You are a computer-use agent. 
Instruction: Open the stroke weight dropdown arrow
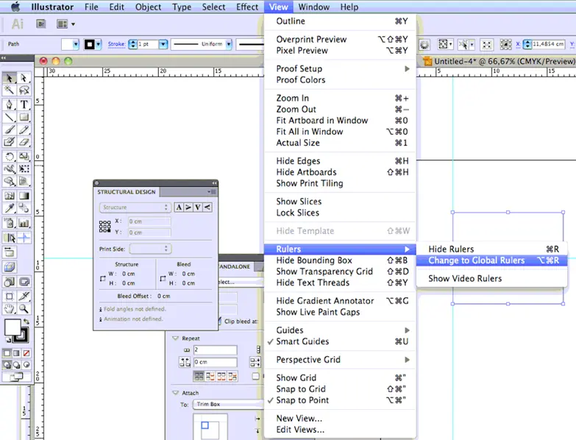(163, 44)
